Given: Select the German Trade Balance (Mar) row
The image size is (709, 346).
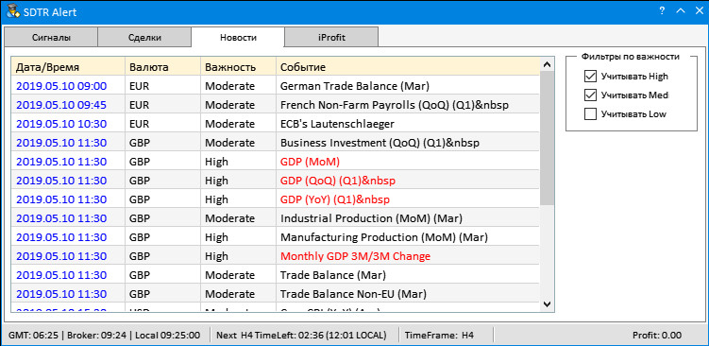Looking at the screenshot, I should (x=276, y=86).
